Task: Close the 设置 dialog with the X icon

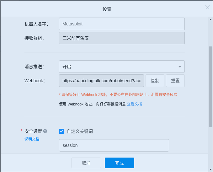Action: [207, 7]
